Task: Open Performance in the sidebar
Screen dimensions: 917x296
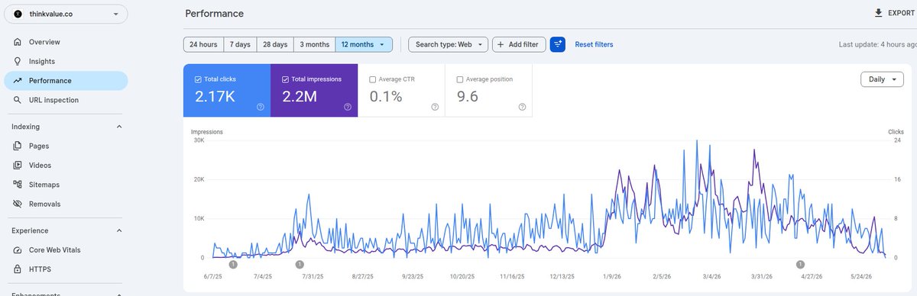Action: click(x=66, y=80)
